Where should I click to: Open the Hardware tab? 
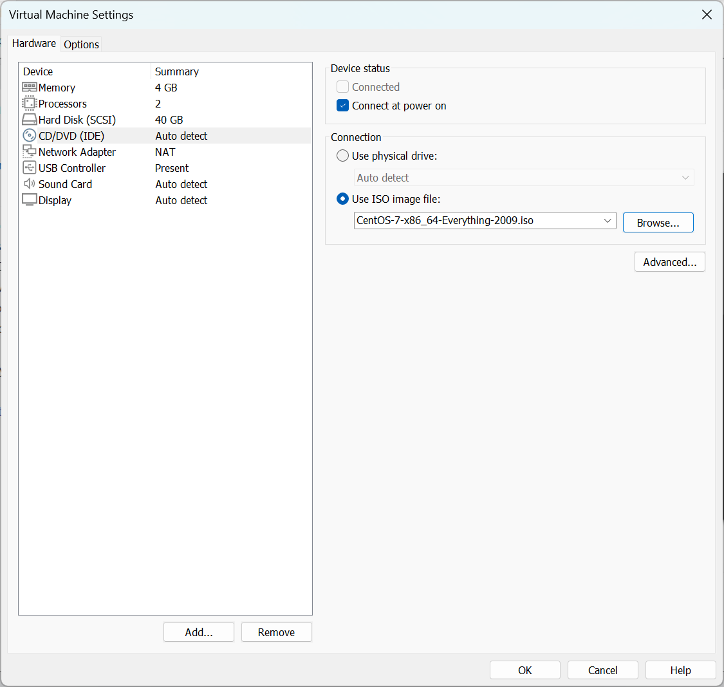(x=34, y=43)
